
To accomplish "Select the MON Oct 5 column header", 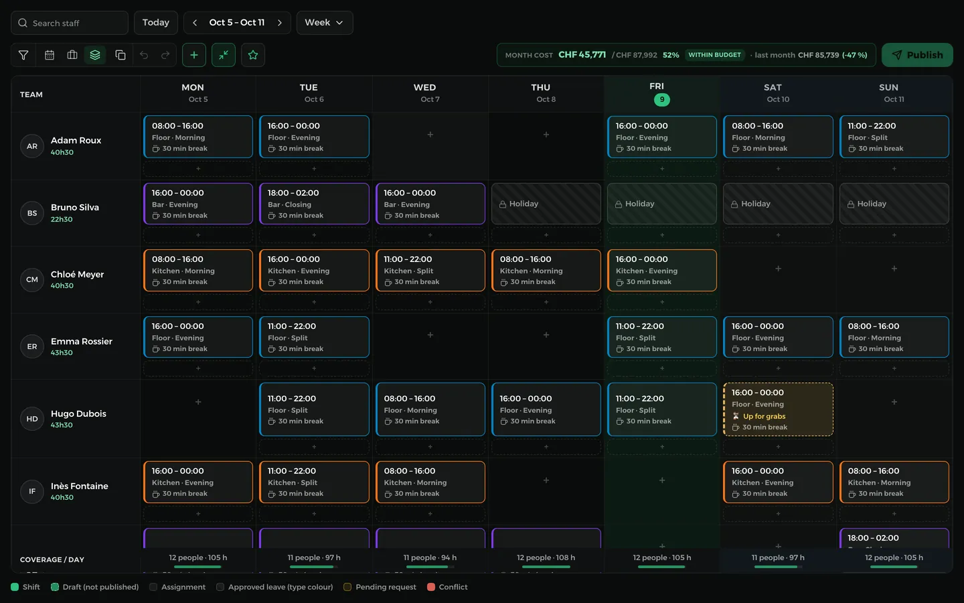I will pos(198,93).
